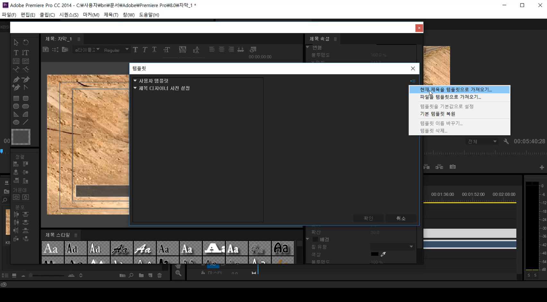Toggle center text alignment
Image resolution: width=547 pixels, height=302 pixels.
tap(222, 49)
